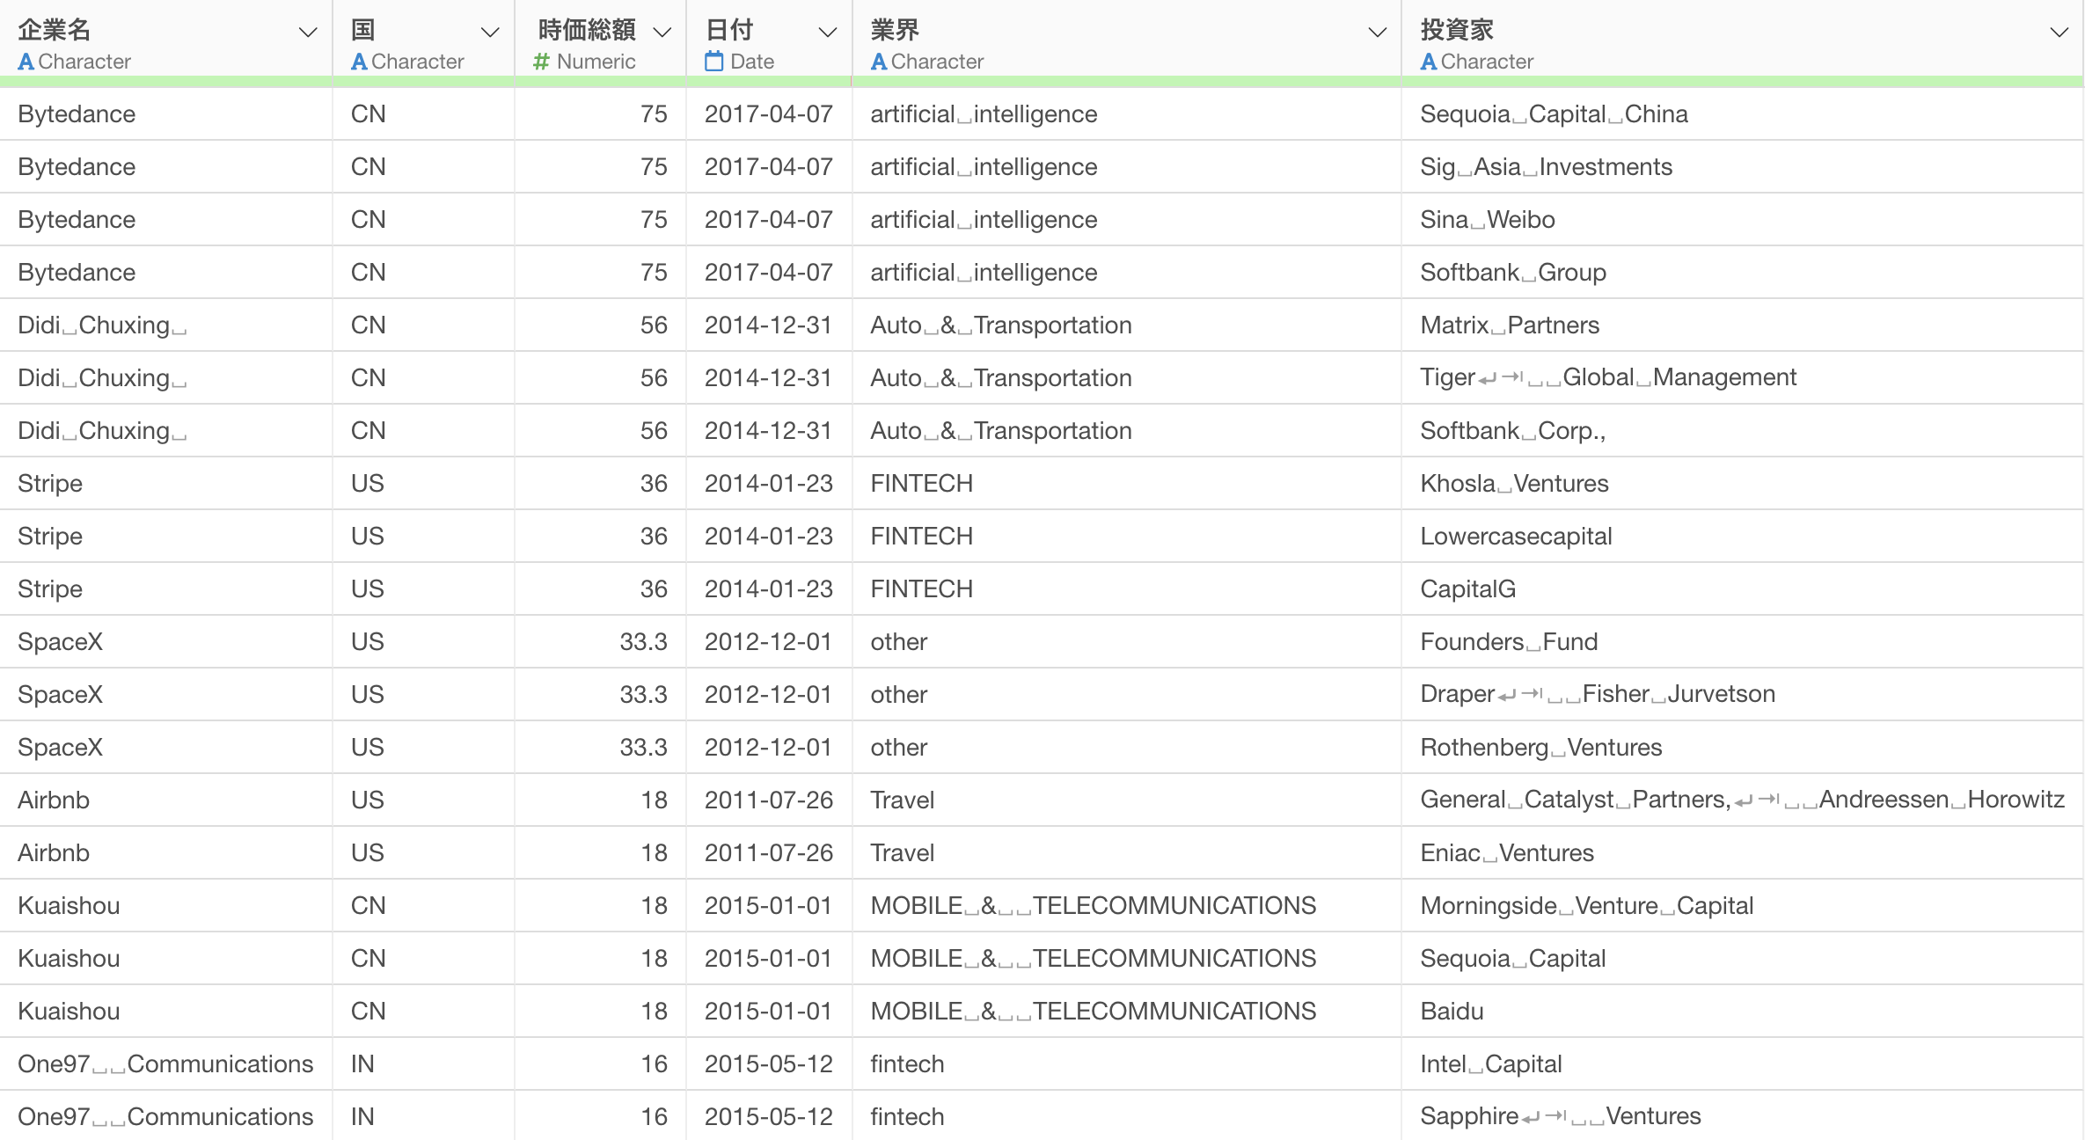Viewport: 2085px width, 1140px height.
Task: Click the Matrix Partners investor cell
Action: click(1743, 325)
